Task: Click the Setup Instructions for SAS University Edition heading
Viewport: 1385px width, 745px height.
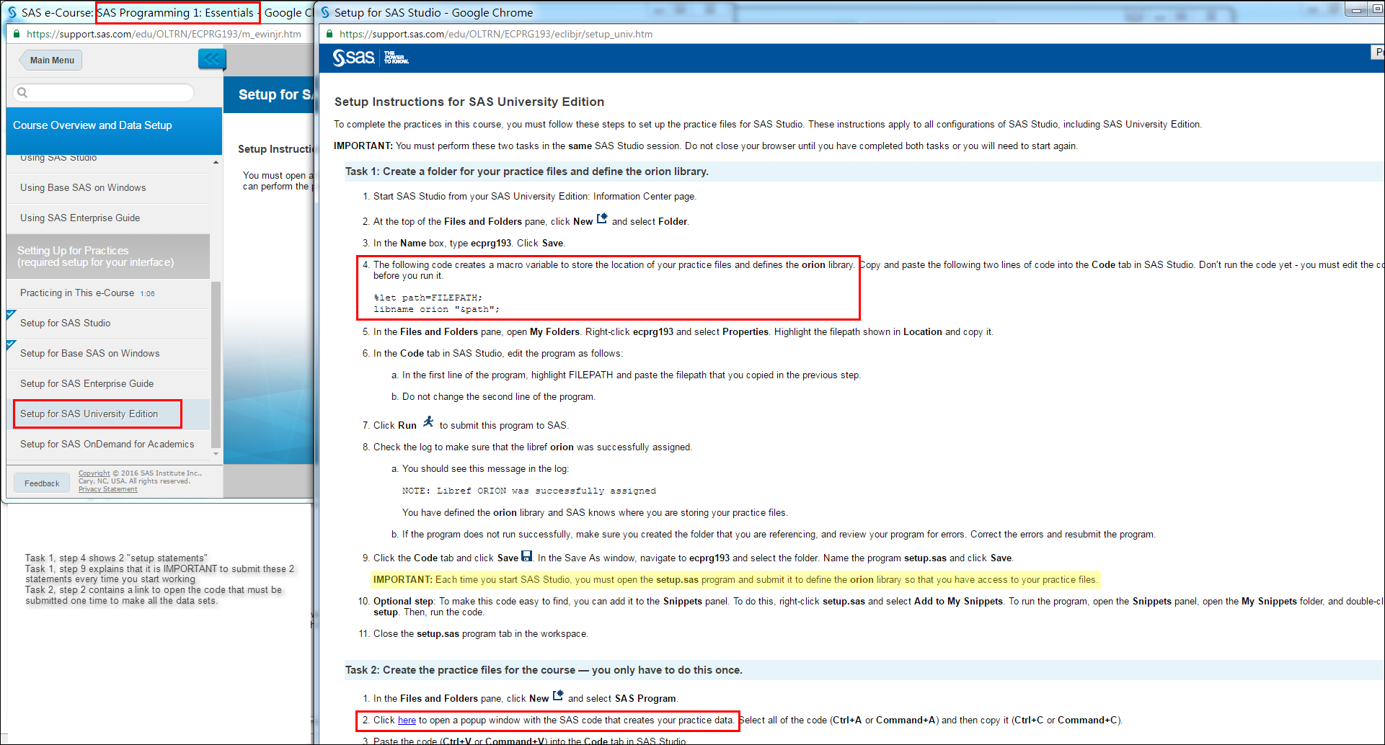Action: 469,102
